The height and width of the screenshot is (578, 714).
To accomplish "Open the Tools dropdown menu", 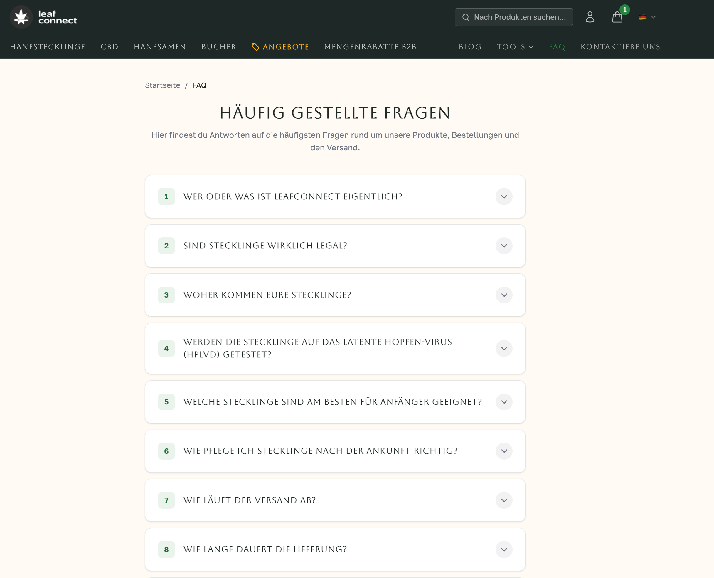I will (515, 47).
